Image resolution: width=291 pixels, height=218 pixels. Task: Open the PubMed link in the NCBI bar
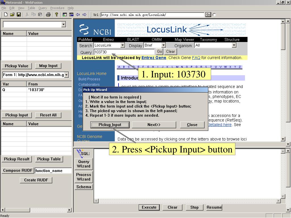pos(85,39)
